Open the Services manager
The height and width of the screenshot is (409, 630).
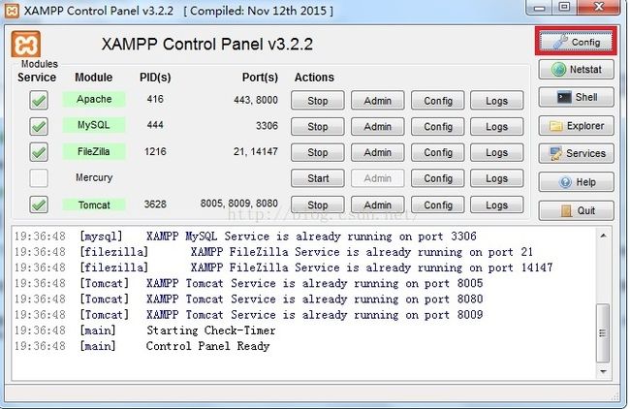[x=576, y=153]
